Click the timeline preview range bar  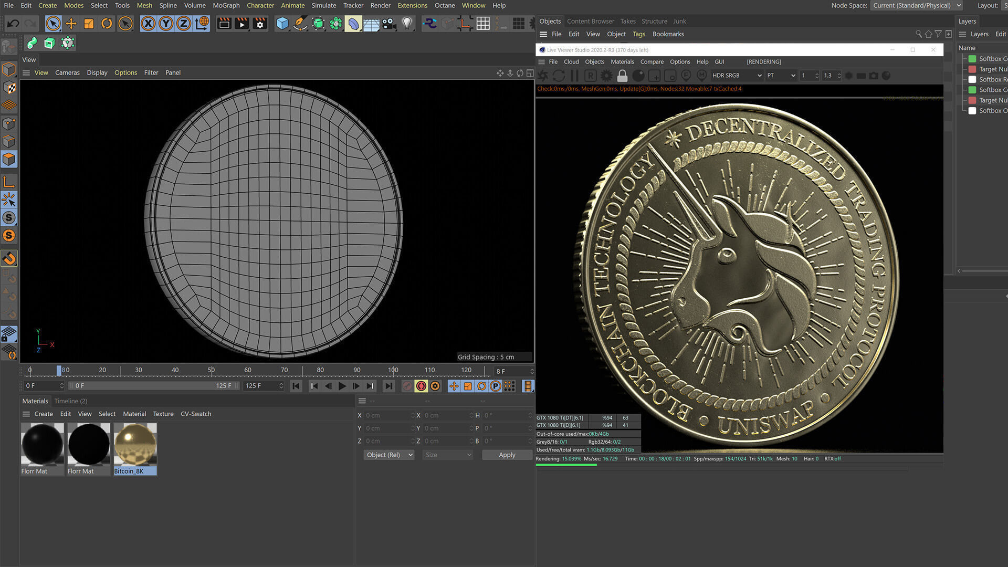pyautogui.click(x=154, y=386)
